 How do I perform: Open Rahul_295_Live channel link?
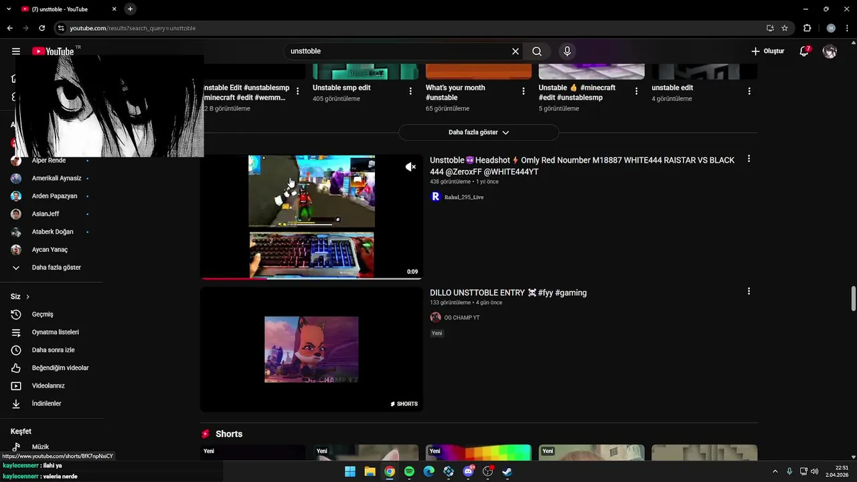click(x=463, y=197)
